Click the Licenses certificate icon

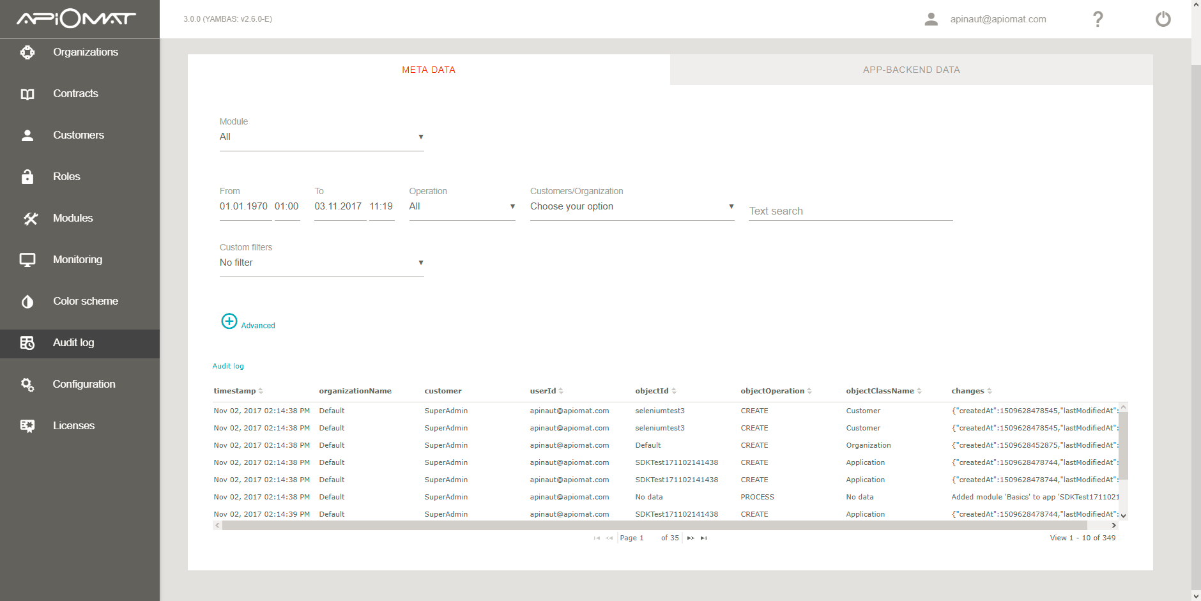coord(27,426)
